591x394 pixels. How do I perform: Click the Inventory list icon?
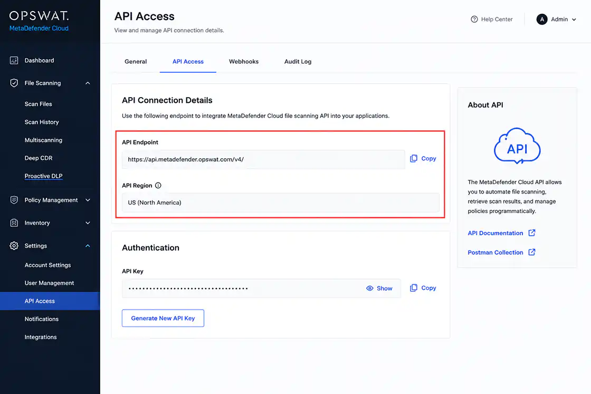pyautogui.click(x=14, y=223)
